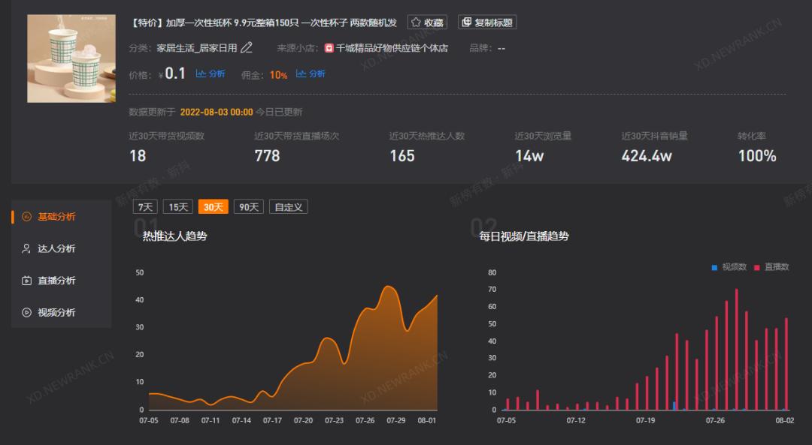
Task: Select the 7天 time range
Action: click(145, 207)
